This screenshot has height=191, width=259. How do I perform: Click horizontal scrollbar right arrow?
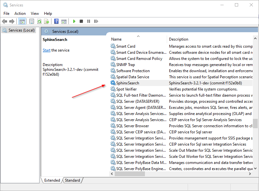click(x=250, y=174)
